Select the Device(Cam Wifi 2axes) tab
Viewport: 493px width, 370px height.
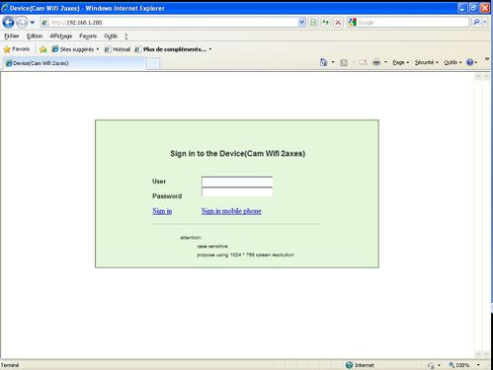click(x=74, y=63)
